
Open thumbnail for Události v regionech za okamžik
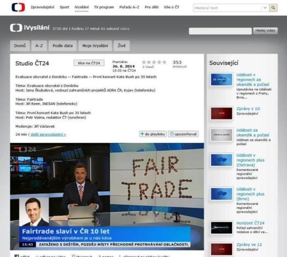221,79
